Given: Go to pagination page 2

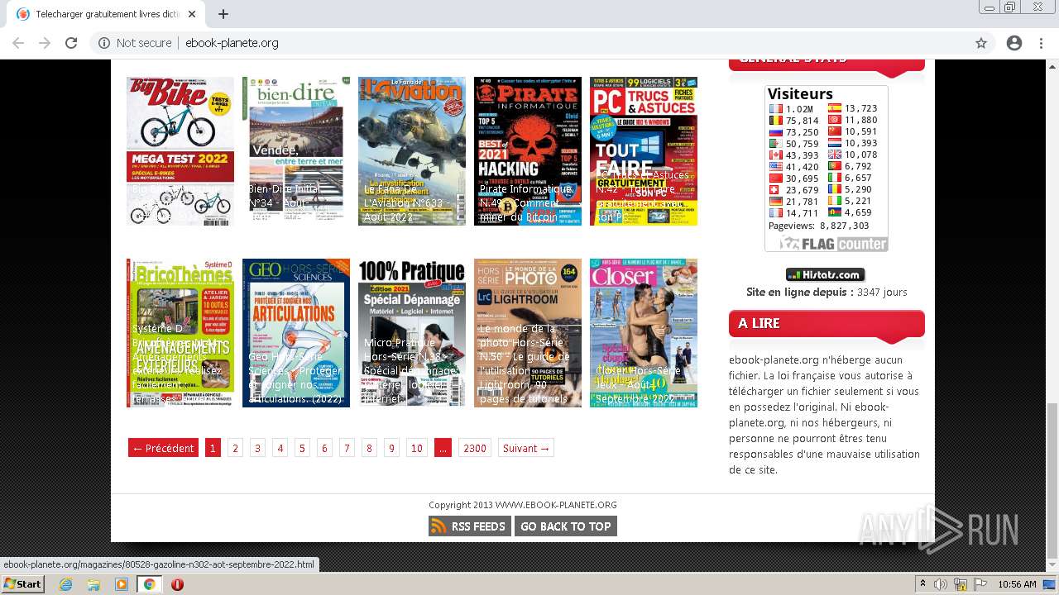Looking at the screenshot, I should click(235, 448).
